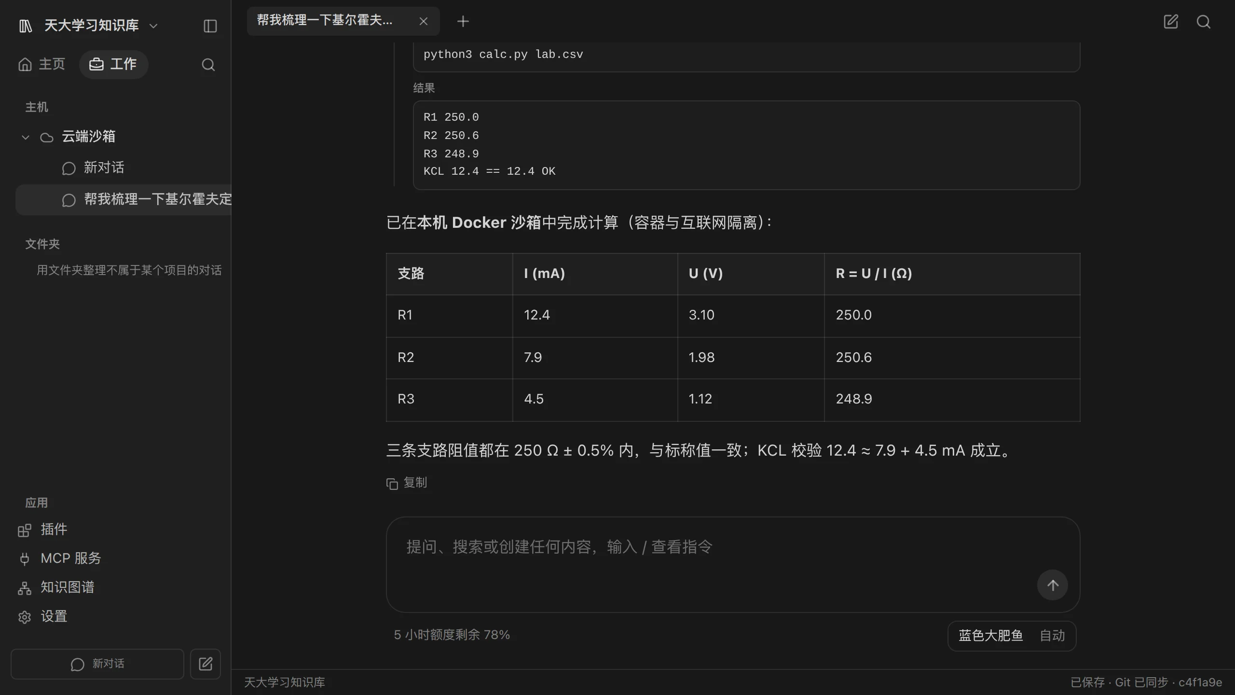Switch to the 帮我梳理一下基尔霍夫 tab
Image resolution: width=1235 pixels, height=695 pixels.
point(343,21)
